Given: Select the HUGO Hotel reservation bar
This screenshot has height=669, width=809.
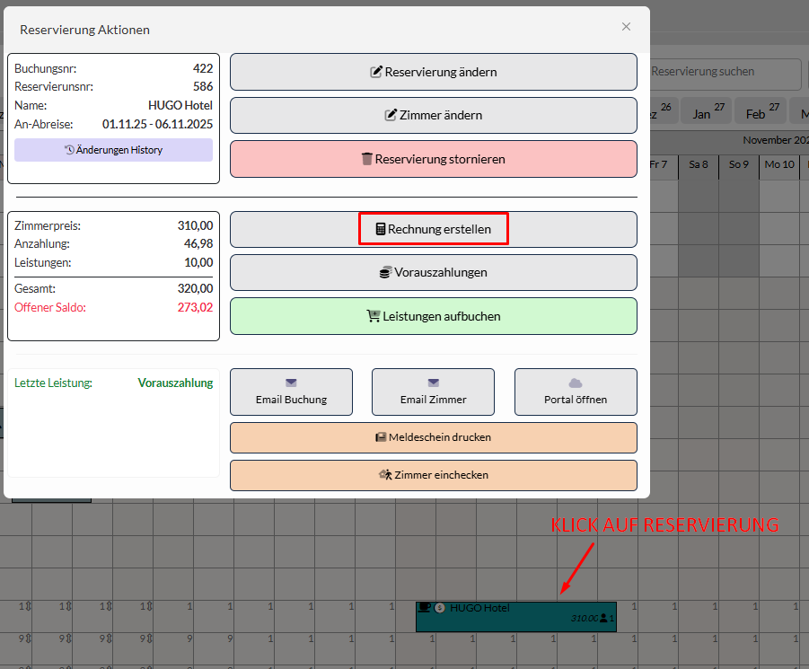Looking at the screenshot, I should (x=516, y=616).
